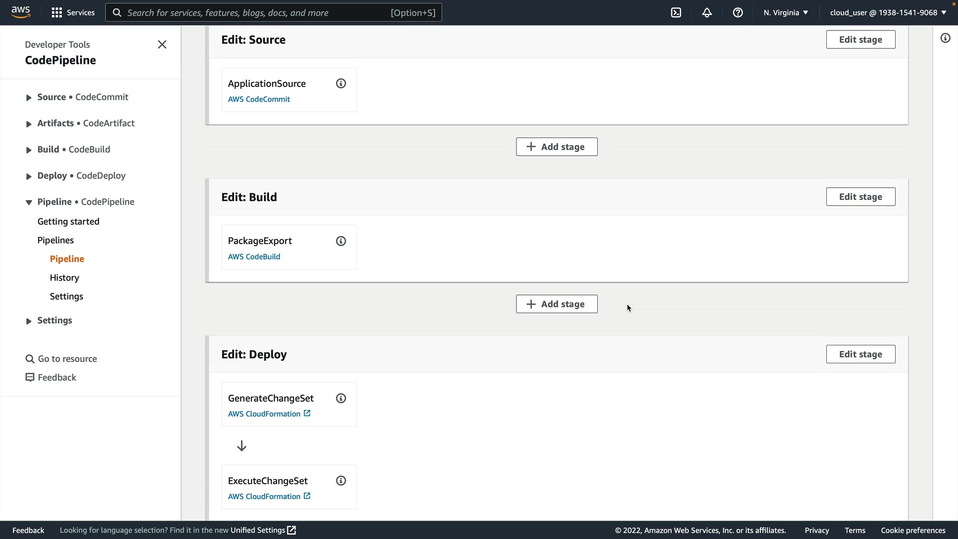Open the notifications bell

[707, 12]
